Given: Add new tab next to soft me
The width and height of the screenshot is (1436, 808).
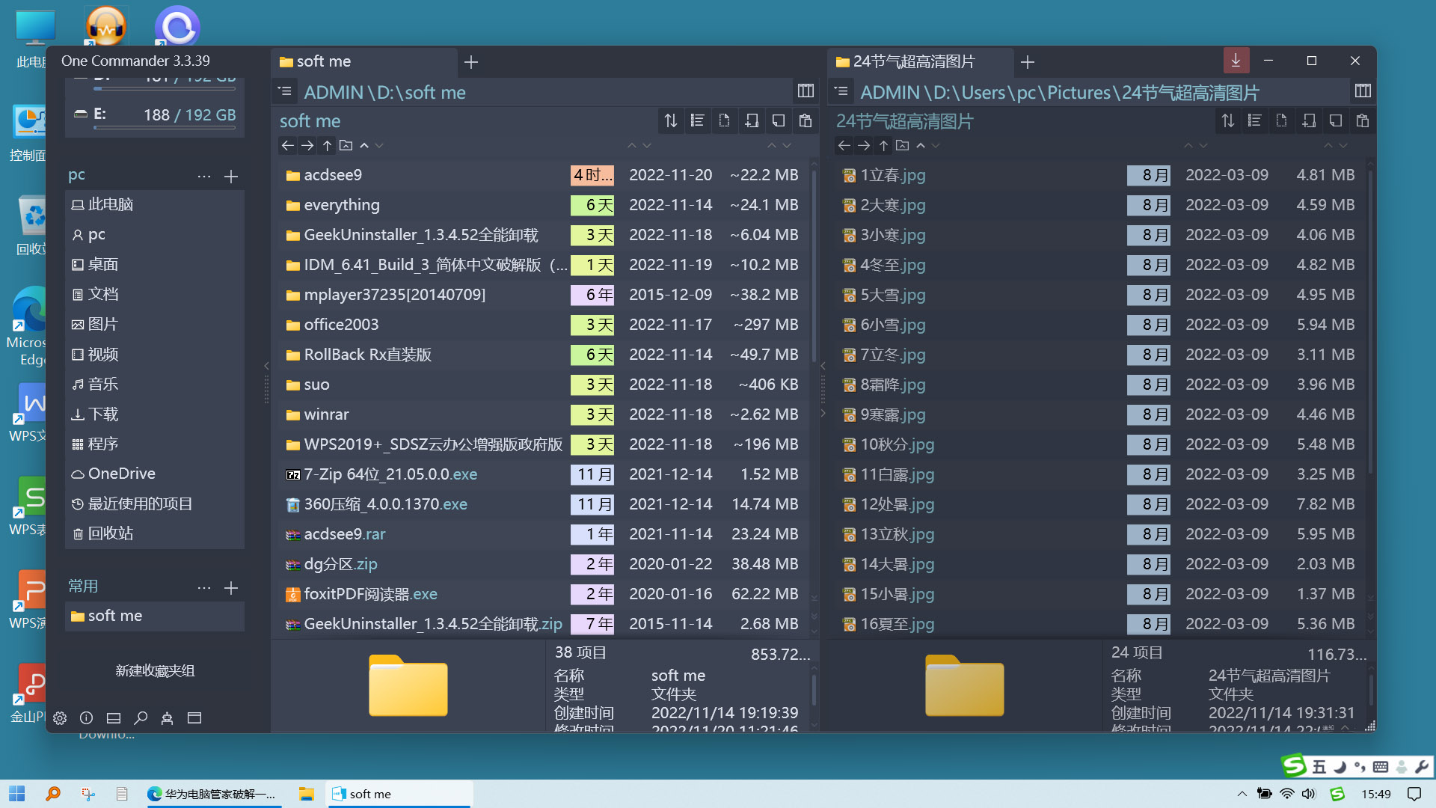Looking at the screenshot, I should click(x=471, y=62).
